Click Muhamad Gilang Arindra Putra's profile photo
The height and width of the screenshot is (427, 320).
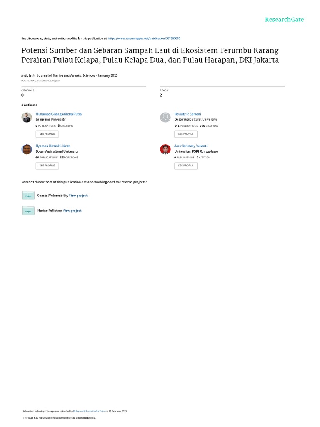tap(27, 117)
